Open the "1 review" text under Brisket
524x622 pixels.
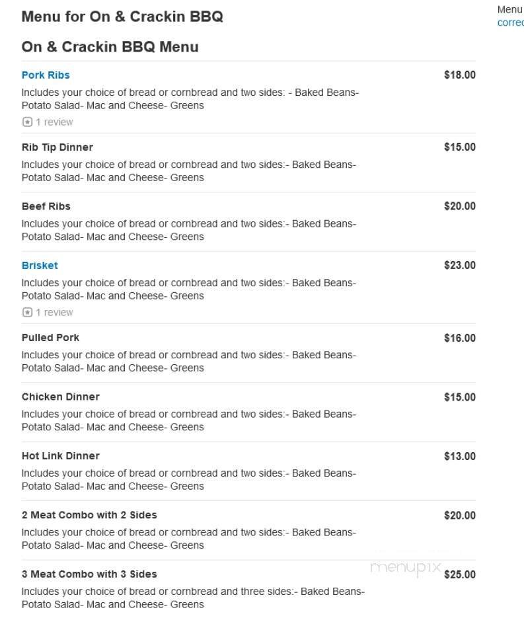coord(54,313)
